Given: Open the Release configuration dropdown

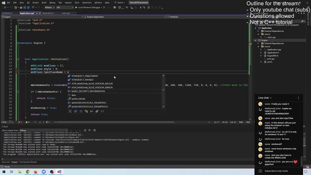Looking at the screenshot, I should [50, 7].
